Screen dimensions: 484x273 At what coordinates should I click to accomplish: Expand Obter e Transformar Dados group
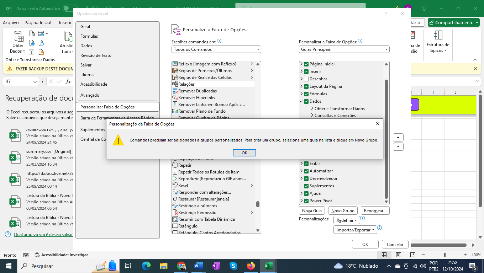312,109
